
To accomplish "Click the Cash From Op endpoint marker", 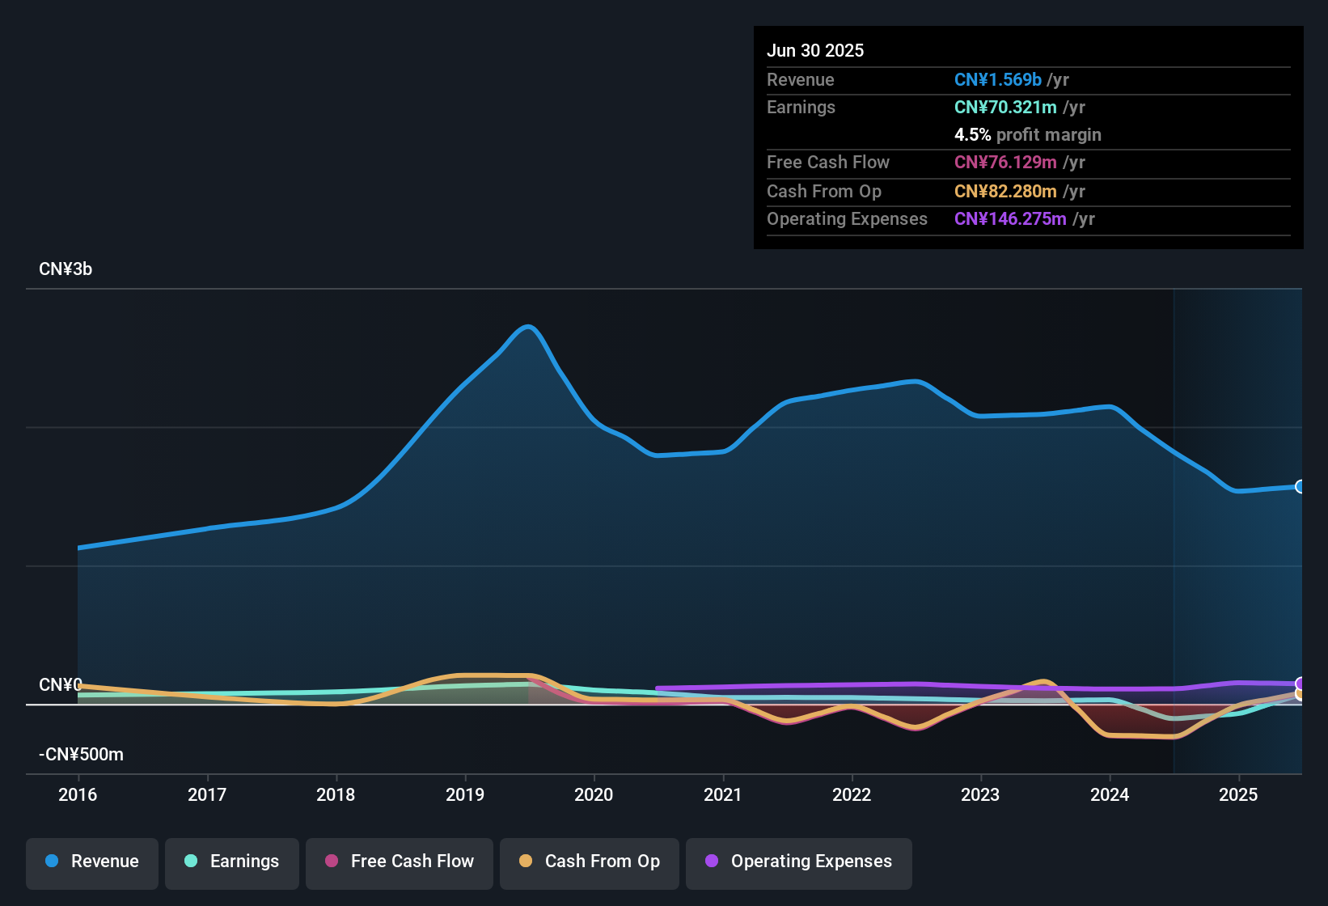I will (x=1301, y=693).
